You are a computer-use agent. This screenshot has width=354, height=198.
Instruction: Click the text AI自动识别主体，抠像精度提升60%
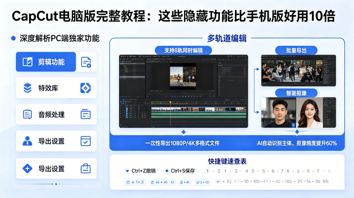pos(296,143)
